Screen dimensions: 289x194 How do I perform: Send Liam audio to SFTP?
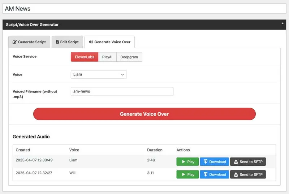(248, 162)
